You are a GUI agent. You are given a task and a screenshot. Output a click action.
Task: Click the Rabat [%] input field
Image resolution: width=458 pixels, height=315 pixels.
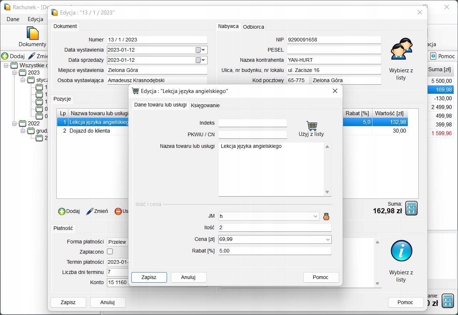coord(275,251)
